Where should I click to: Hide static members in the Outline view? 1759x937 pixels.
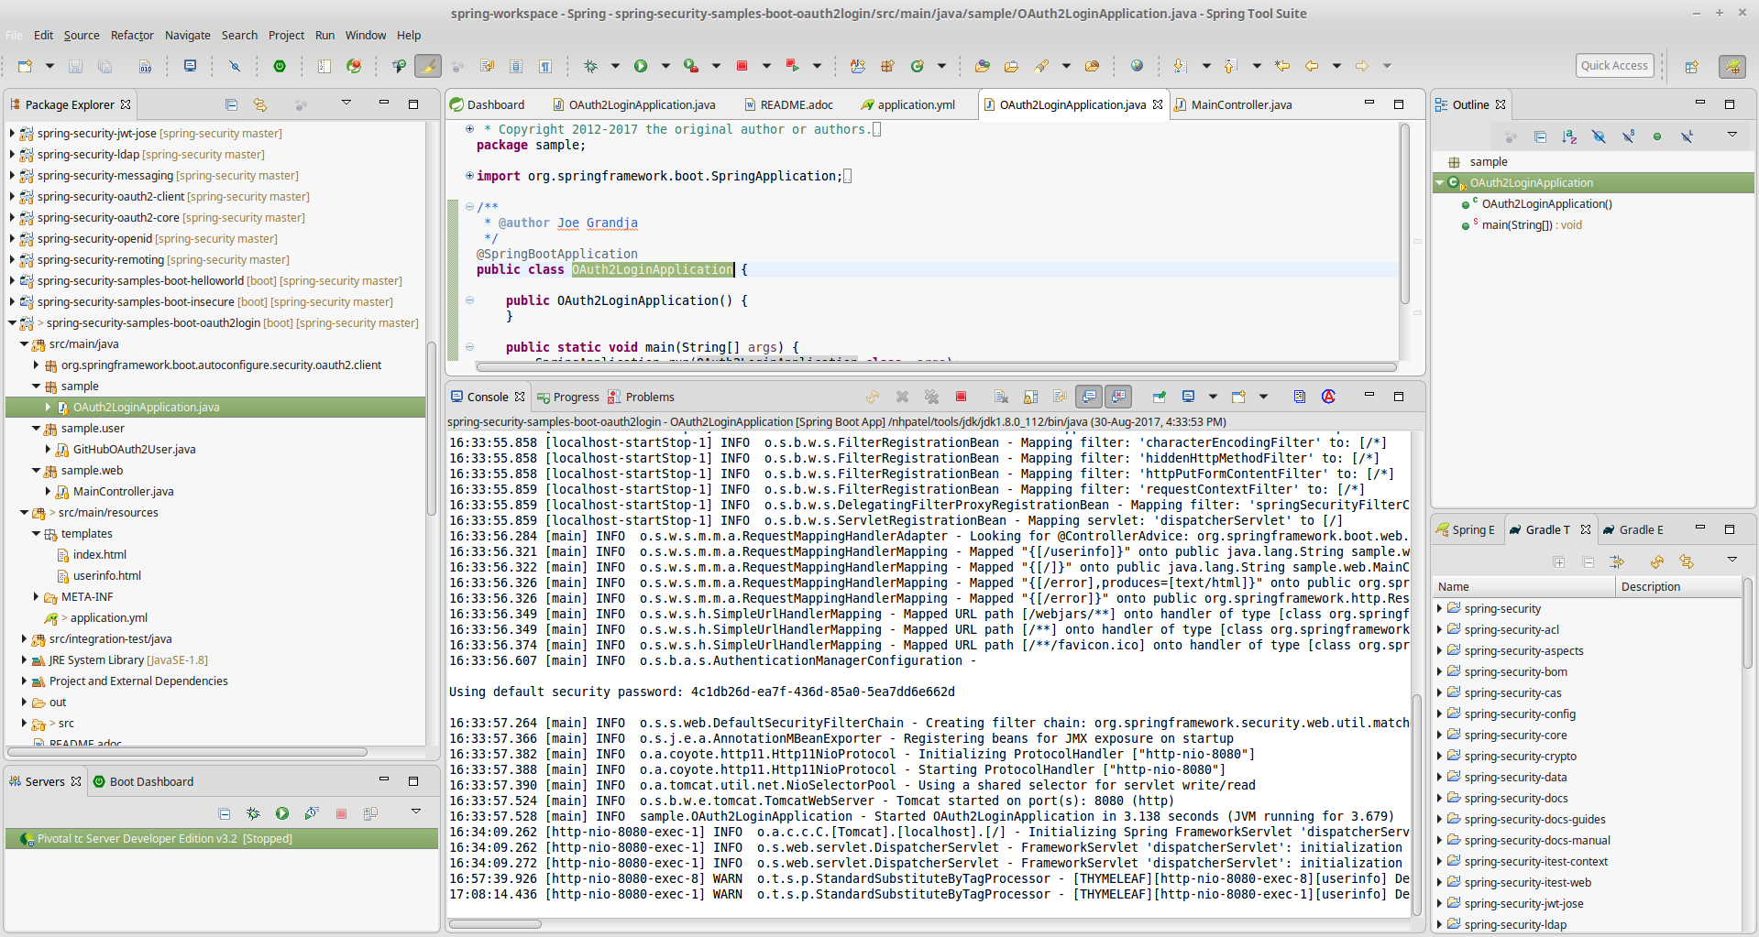click(1628, 136)
